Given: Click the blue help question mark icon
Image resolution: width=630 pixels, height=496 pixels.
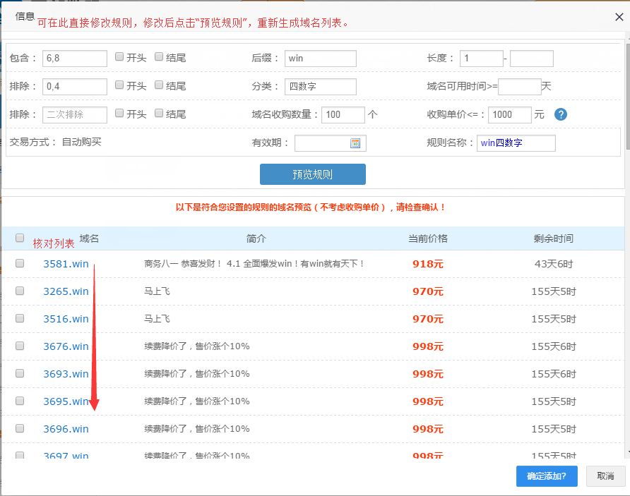Looking at the screenshot, I should coord(561,115).
